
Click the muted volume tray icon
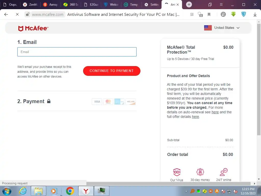pyautogui.click(x=235, y=191)
